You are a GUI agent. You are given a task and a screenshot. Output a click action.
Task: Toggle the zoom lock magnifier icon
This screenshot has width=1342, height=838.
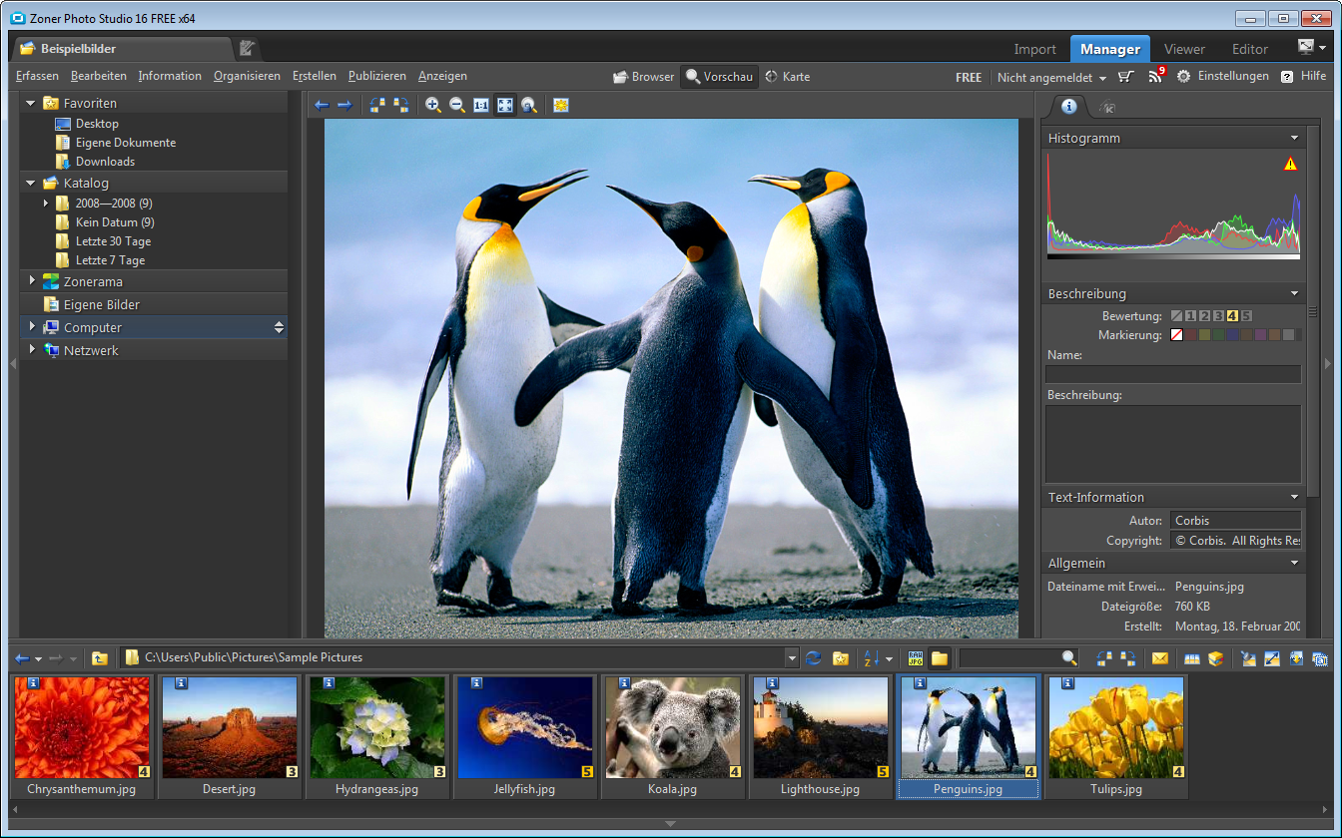[x=529, y=105]
